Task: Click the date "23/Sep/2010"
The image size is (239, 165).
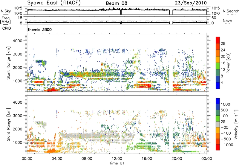Action: tap(191, 3)
